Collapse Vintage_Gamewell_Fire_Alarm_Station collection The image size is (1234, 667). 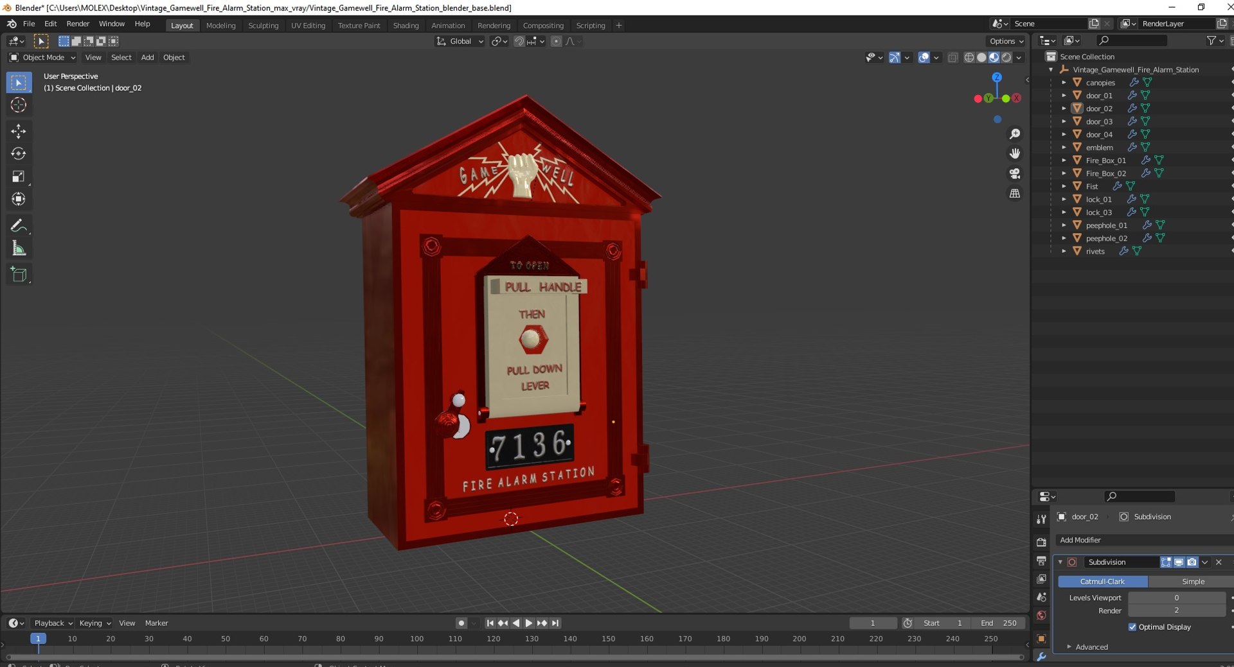coord(1051,70)
